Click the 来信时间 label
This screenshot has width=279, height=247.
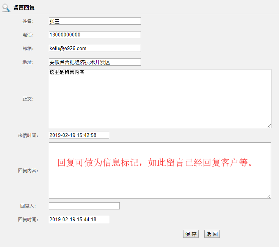[x=28, y=135]
